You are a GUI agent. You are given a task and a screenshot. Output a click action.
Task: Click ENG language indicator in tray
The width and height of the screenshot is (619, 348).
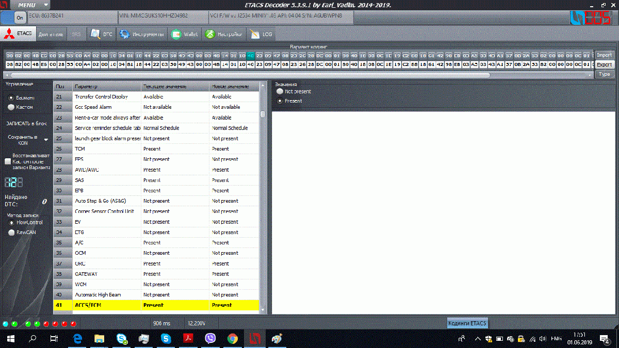[x=556, y=339]
